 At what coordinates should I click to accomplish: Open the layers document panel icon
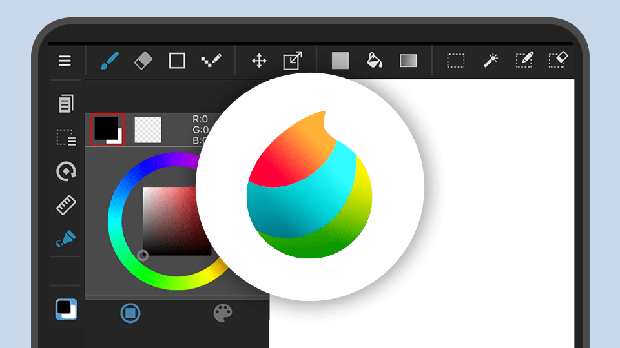(x=66, y=103)
